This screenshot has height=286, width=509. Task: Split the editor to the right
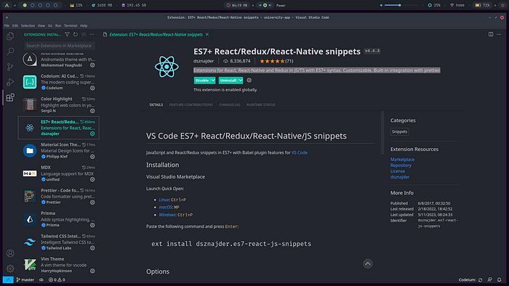pyautogui.click(x=491, y=34)
